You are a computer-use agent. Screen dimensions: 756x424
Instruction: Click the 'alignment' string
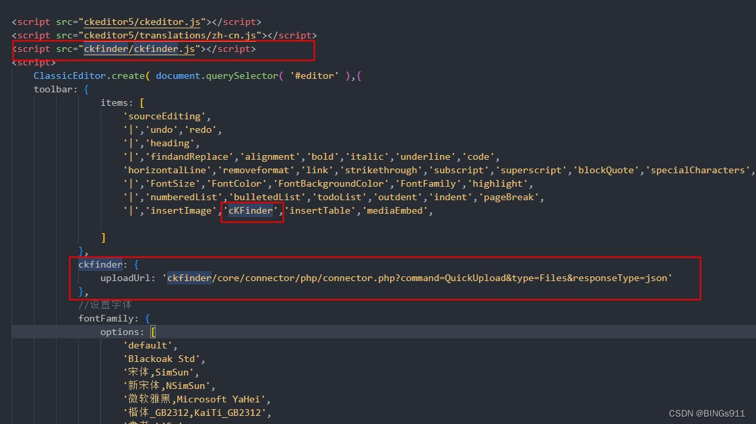[x=270, y=157]
